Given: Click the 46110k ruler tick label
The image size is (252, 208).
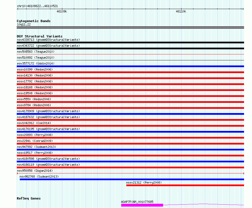Looking at the screenshot, I should point(181,11).
